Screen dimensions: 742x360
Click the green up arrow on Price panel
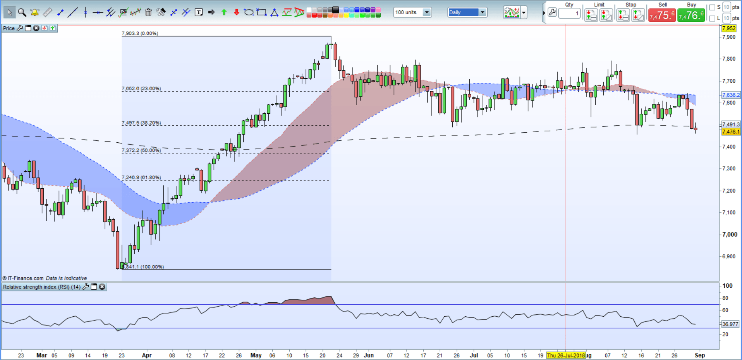point(52,28)
